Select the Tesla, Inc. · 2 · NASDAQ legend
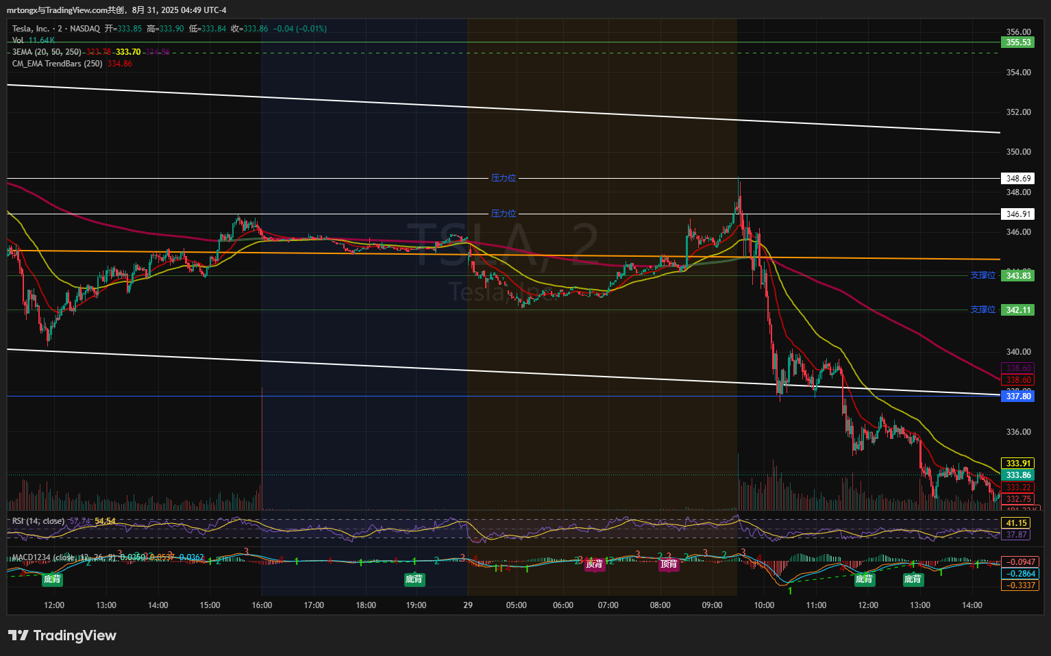The height and width of the screenshot is (656, 1051). click(56, 29)
